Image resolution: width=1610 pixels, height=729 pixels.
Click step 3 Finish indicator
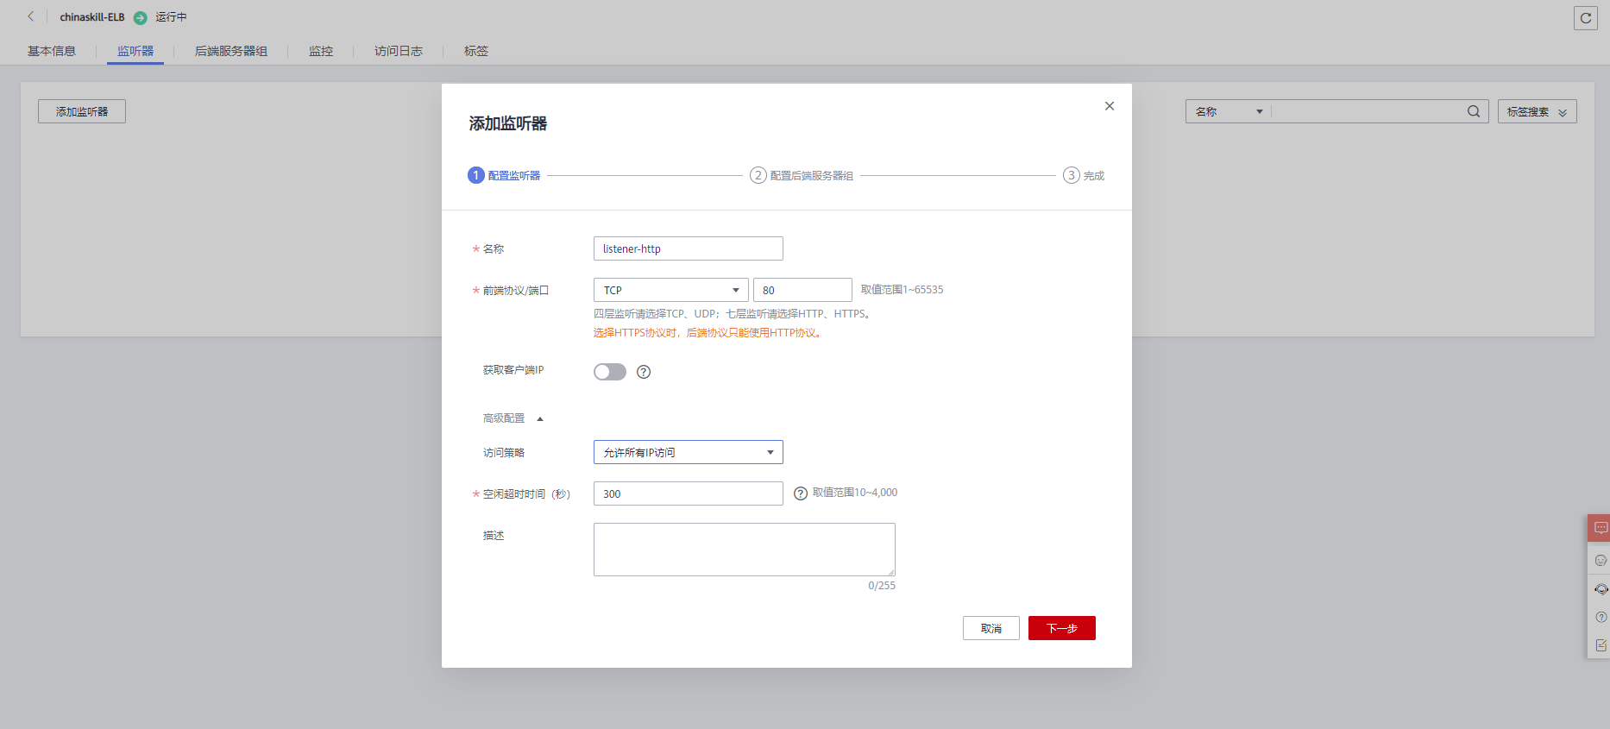pos(1084,175)
